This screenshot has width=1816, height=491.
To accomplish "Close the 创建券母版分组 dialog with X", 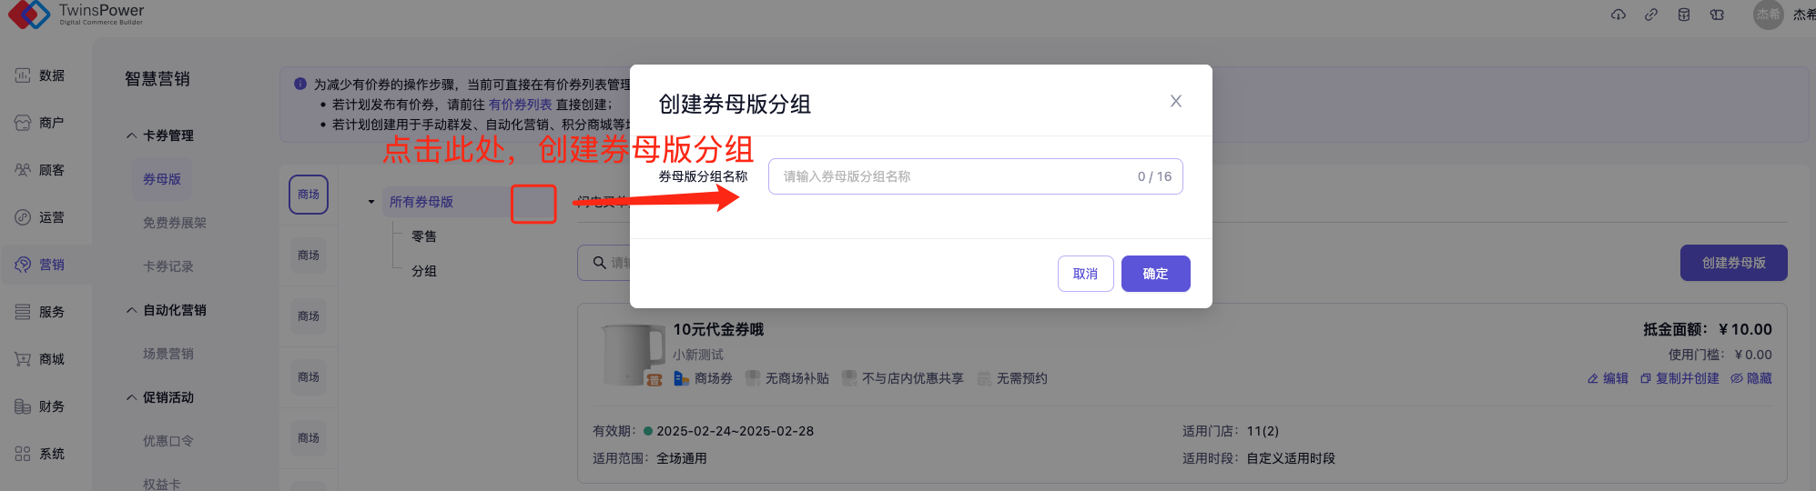I will 1175,101.
